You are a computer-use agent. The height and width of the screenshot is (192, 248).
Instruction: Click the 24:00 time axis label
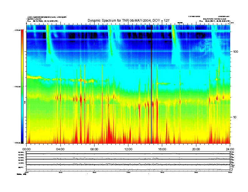click(230, 149)
